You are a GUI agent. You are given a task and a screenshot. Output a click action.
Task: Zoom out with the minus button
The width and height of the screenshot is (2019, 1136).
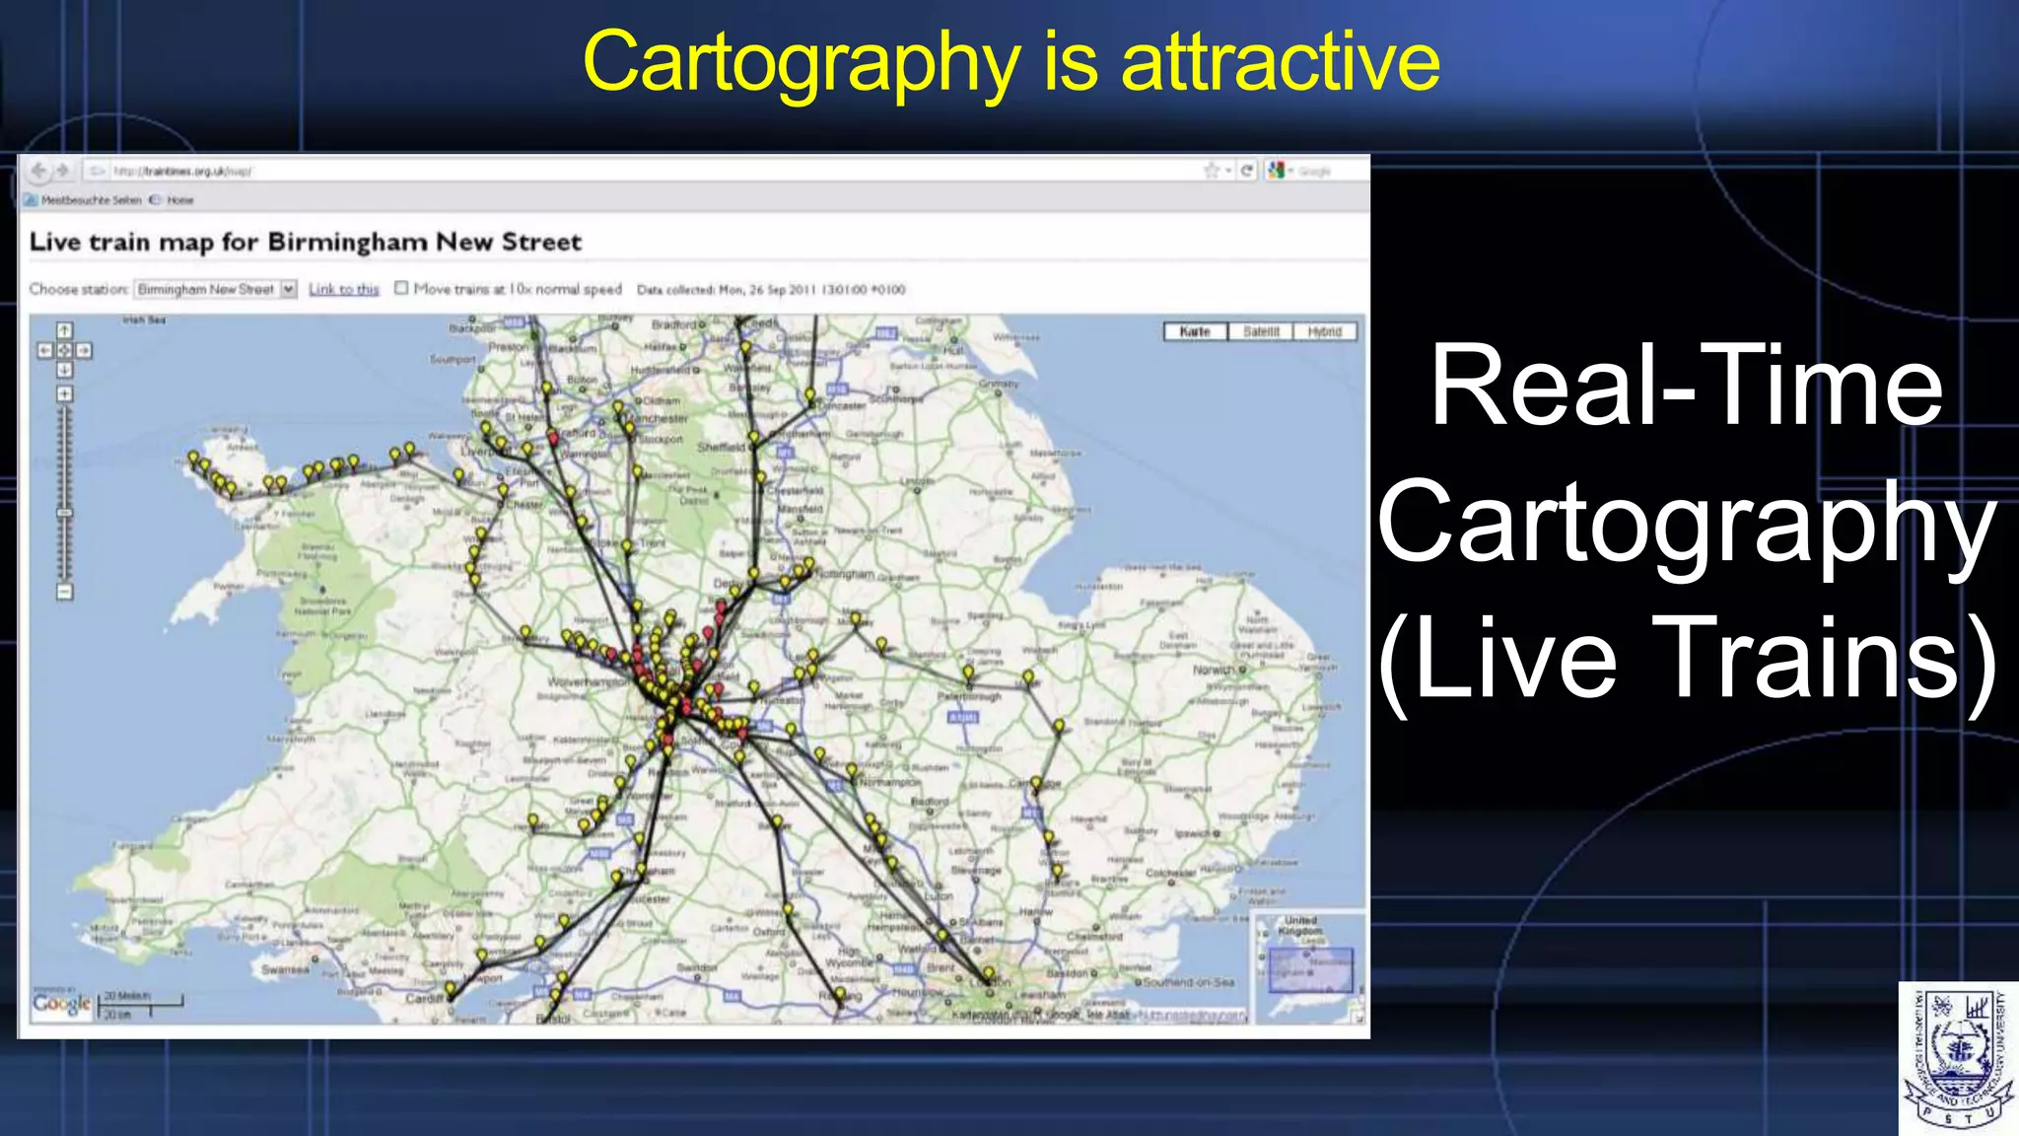(x=64, y=592)
